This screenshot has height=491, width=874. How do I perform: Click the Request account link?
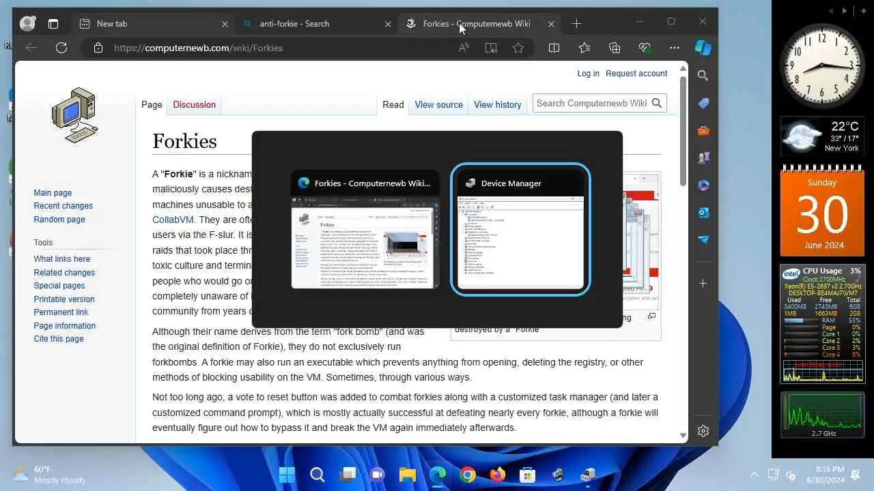(x=636, y=74)
